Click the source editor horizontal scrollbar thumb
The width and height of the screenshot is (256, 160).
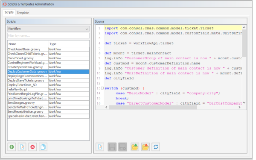coord(153,107)
